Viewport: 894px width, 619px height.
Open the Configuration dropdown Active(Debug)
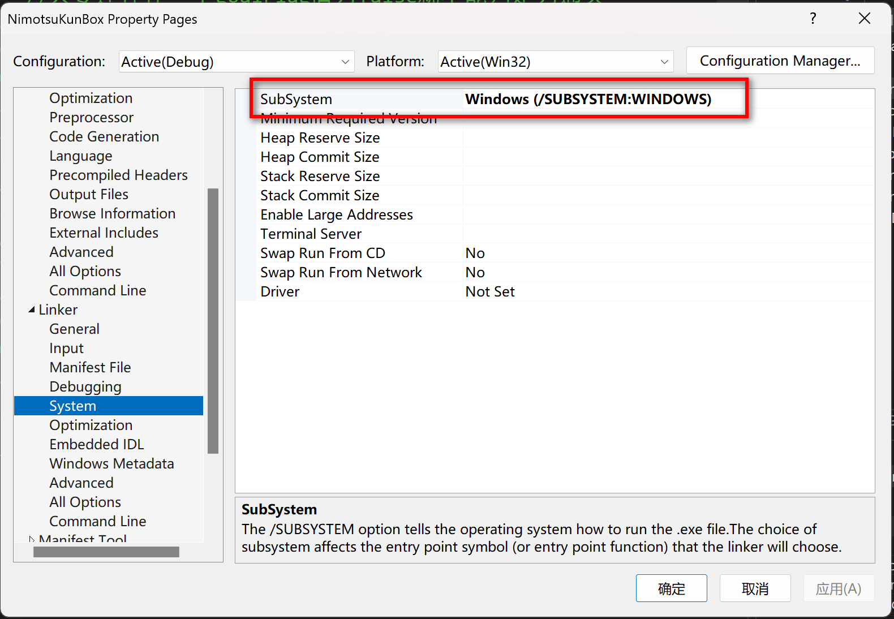237,62
